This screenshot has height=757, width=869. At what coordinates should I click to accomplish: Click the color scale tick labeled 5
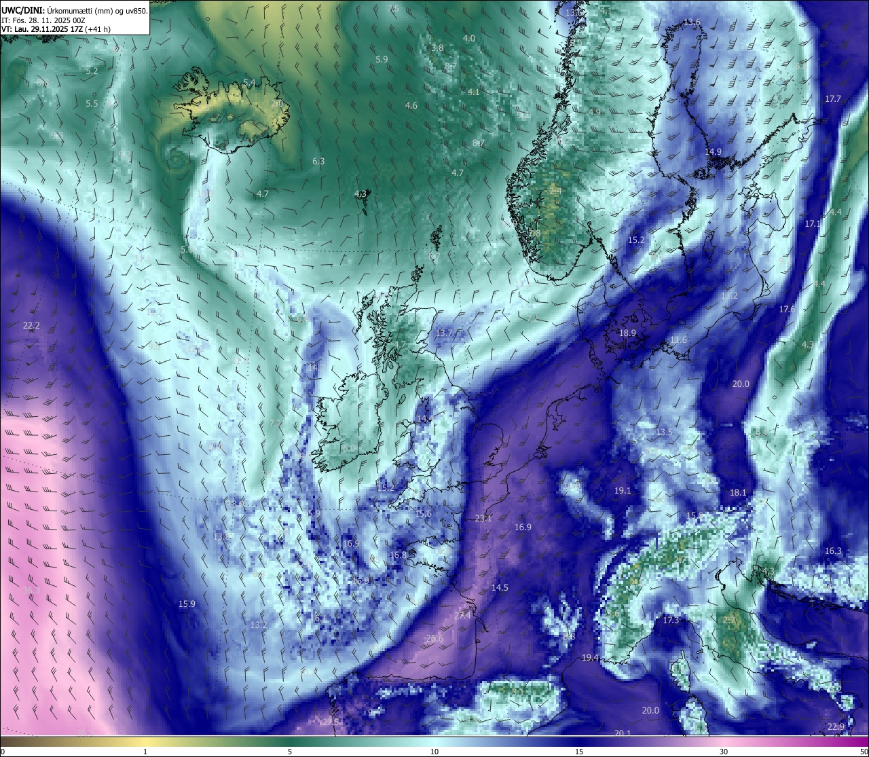tap(290, 752)
